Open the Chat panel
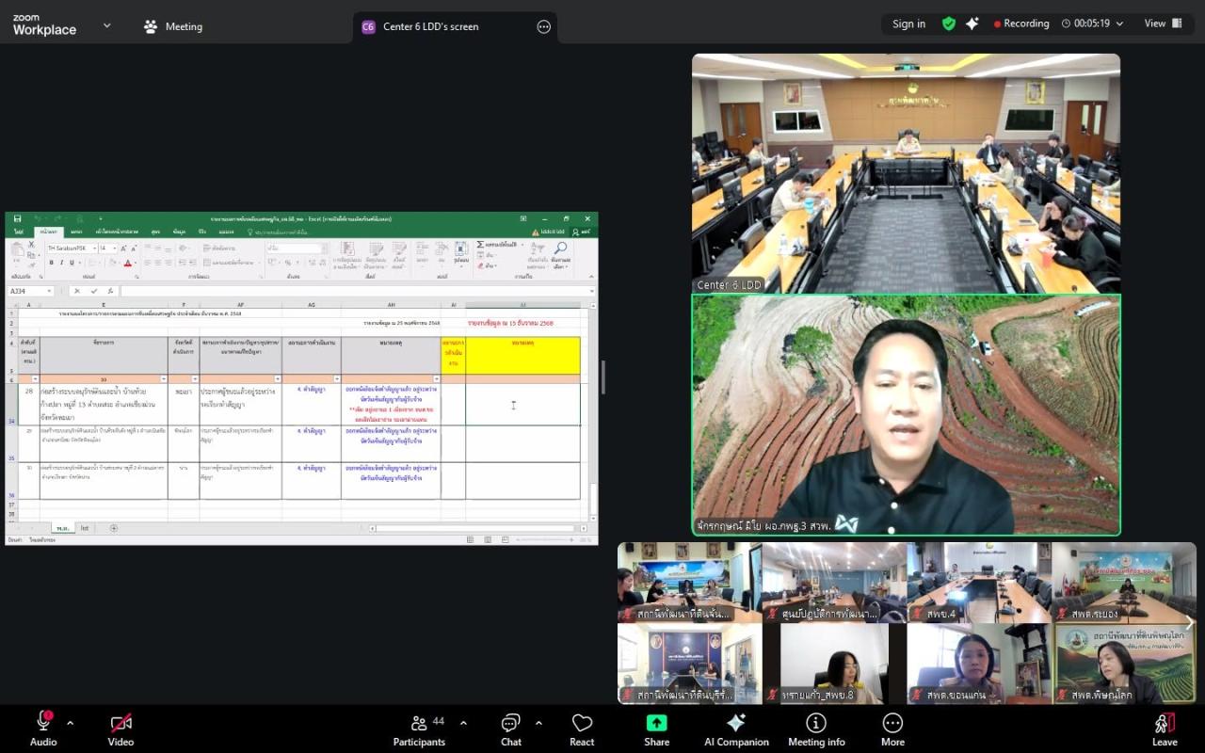Screen dimensions: 1205x753 click(510, 729)
